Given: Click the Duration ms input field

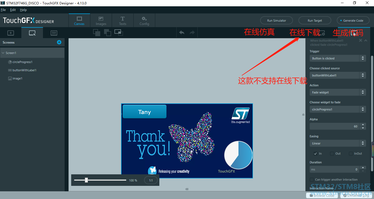Looking at the screenshot, I should click(x=335, y=169).
